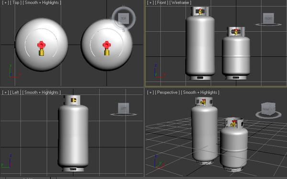This screenshot has width=287, height=179.
Task: Select the red valve handle on right Top cylinder
Action: click(107, 45)
